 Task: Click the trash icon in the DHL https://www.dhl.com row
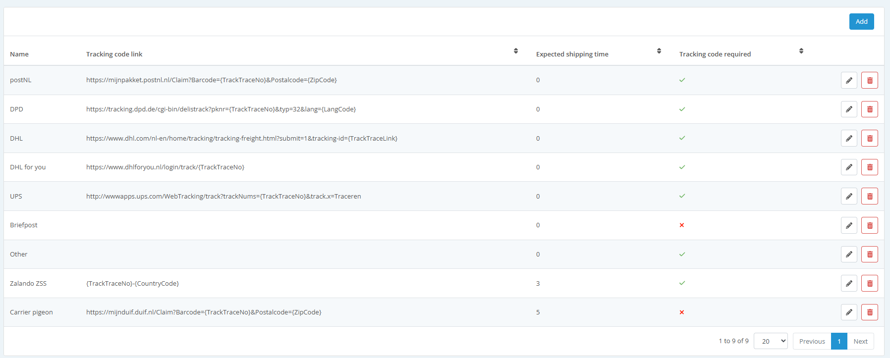pyautogui.click(x=870, y=138)
